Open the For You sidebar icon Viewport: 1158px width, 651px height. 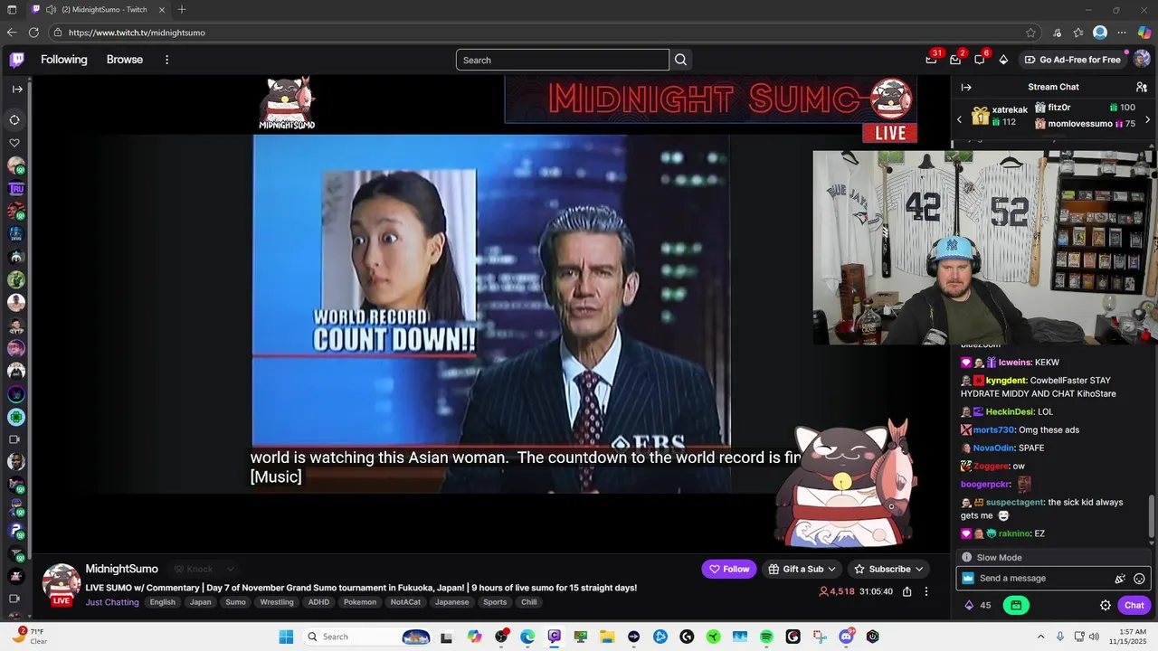(x=14, y=119)
